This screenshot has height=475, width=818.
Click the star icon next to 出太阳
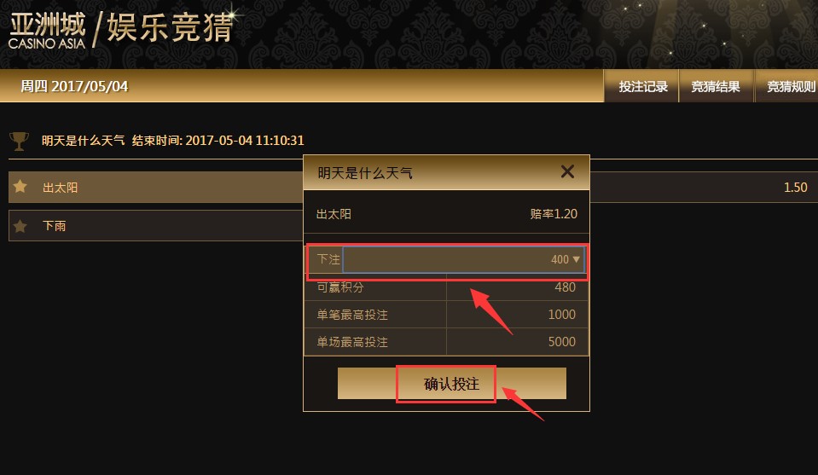coord(20,186)
